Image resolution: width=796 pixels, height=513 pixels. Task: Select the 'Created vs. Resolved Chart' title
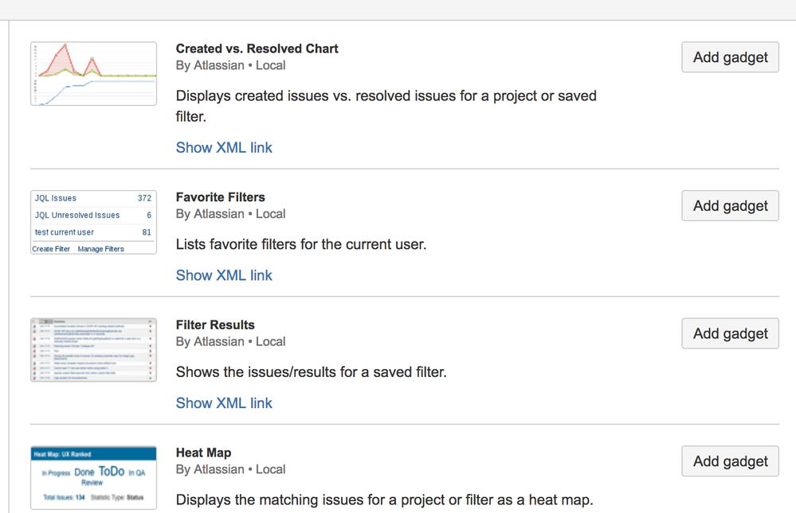point(257,49)
